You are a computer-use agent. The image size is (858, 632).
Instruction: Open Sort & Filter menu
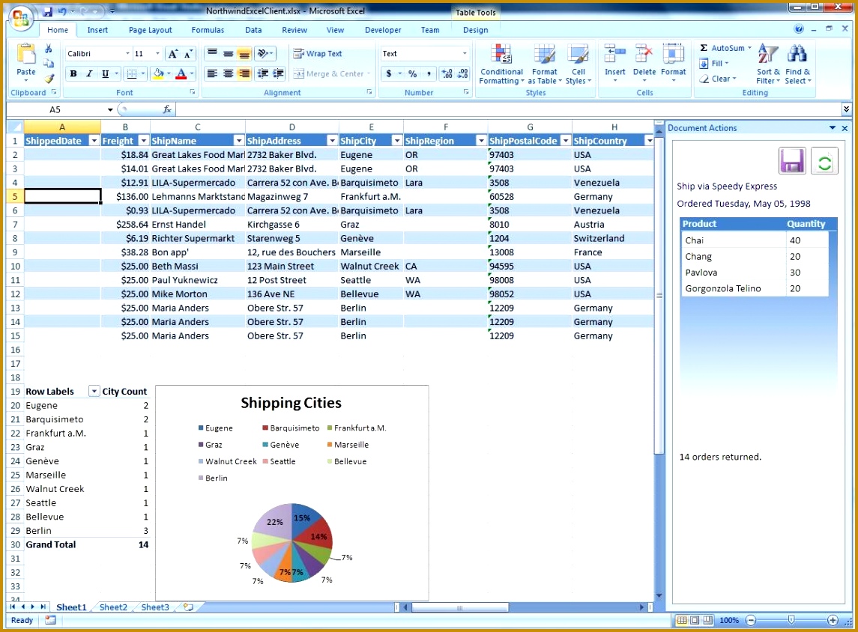coord(768,64)
